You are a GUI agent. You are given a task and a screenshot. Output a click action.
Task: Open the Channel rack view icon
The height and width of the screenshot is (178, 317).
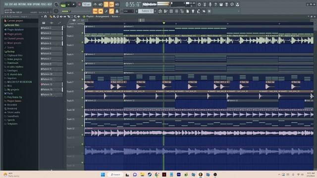pyautogui.click(x=171, y=11)
